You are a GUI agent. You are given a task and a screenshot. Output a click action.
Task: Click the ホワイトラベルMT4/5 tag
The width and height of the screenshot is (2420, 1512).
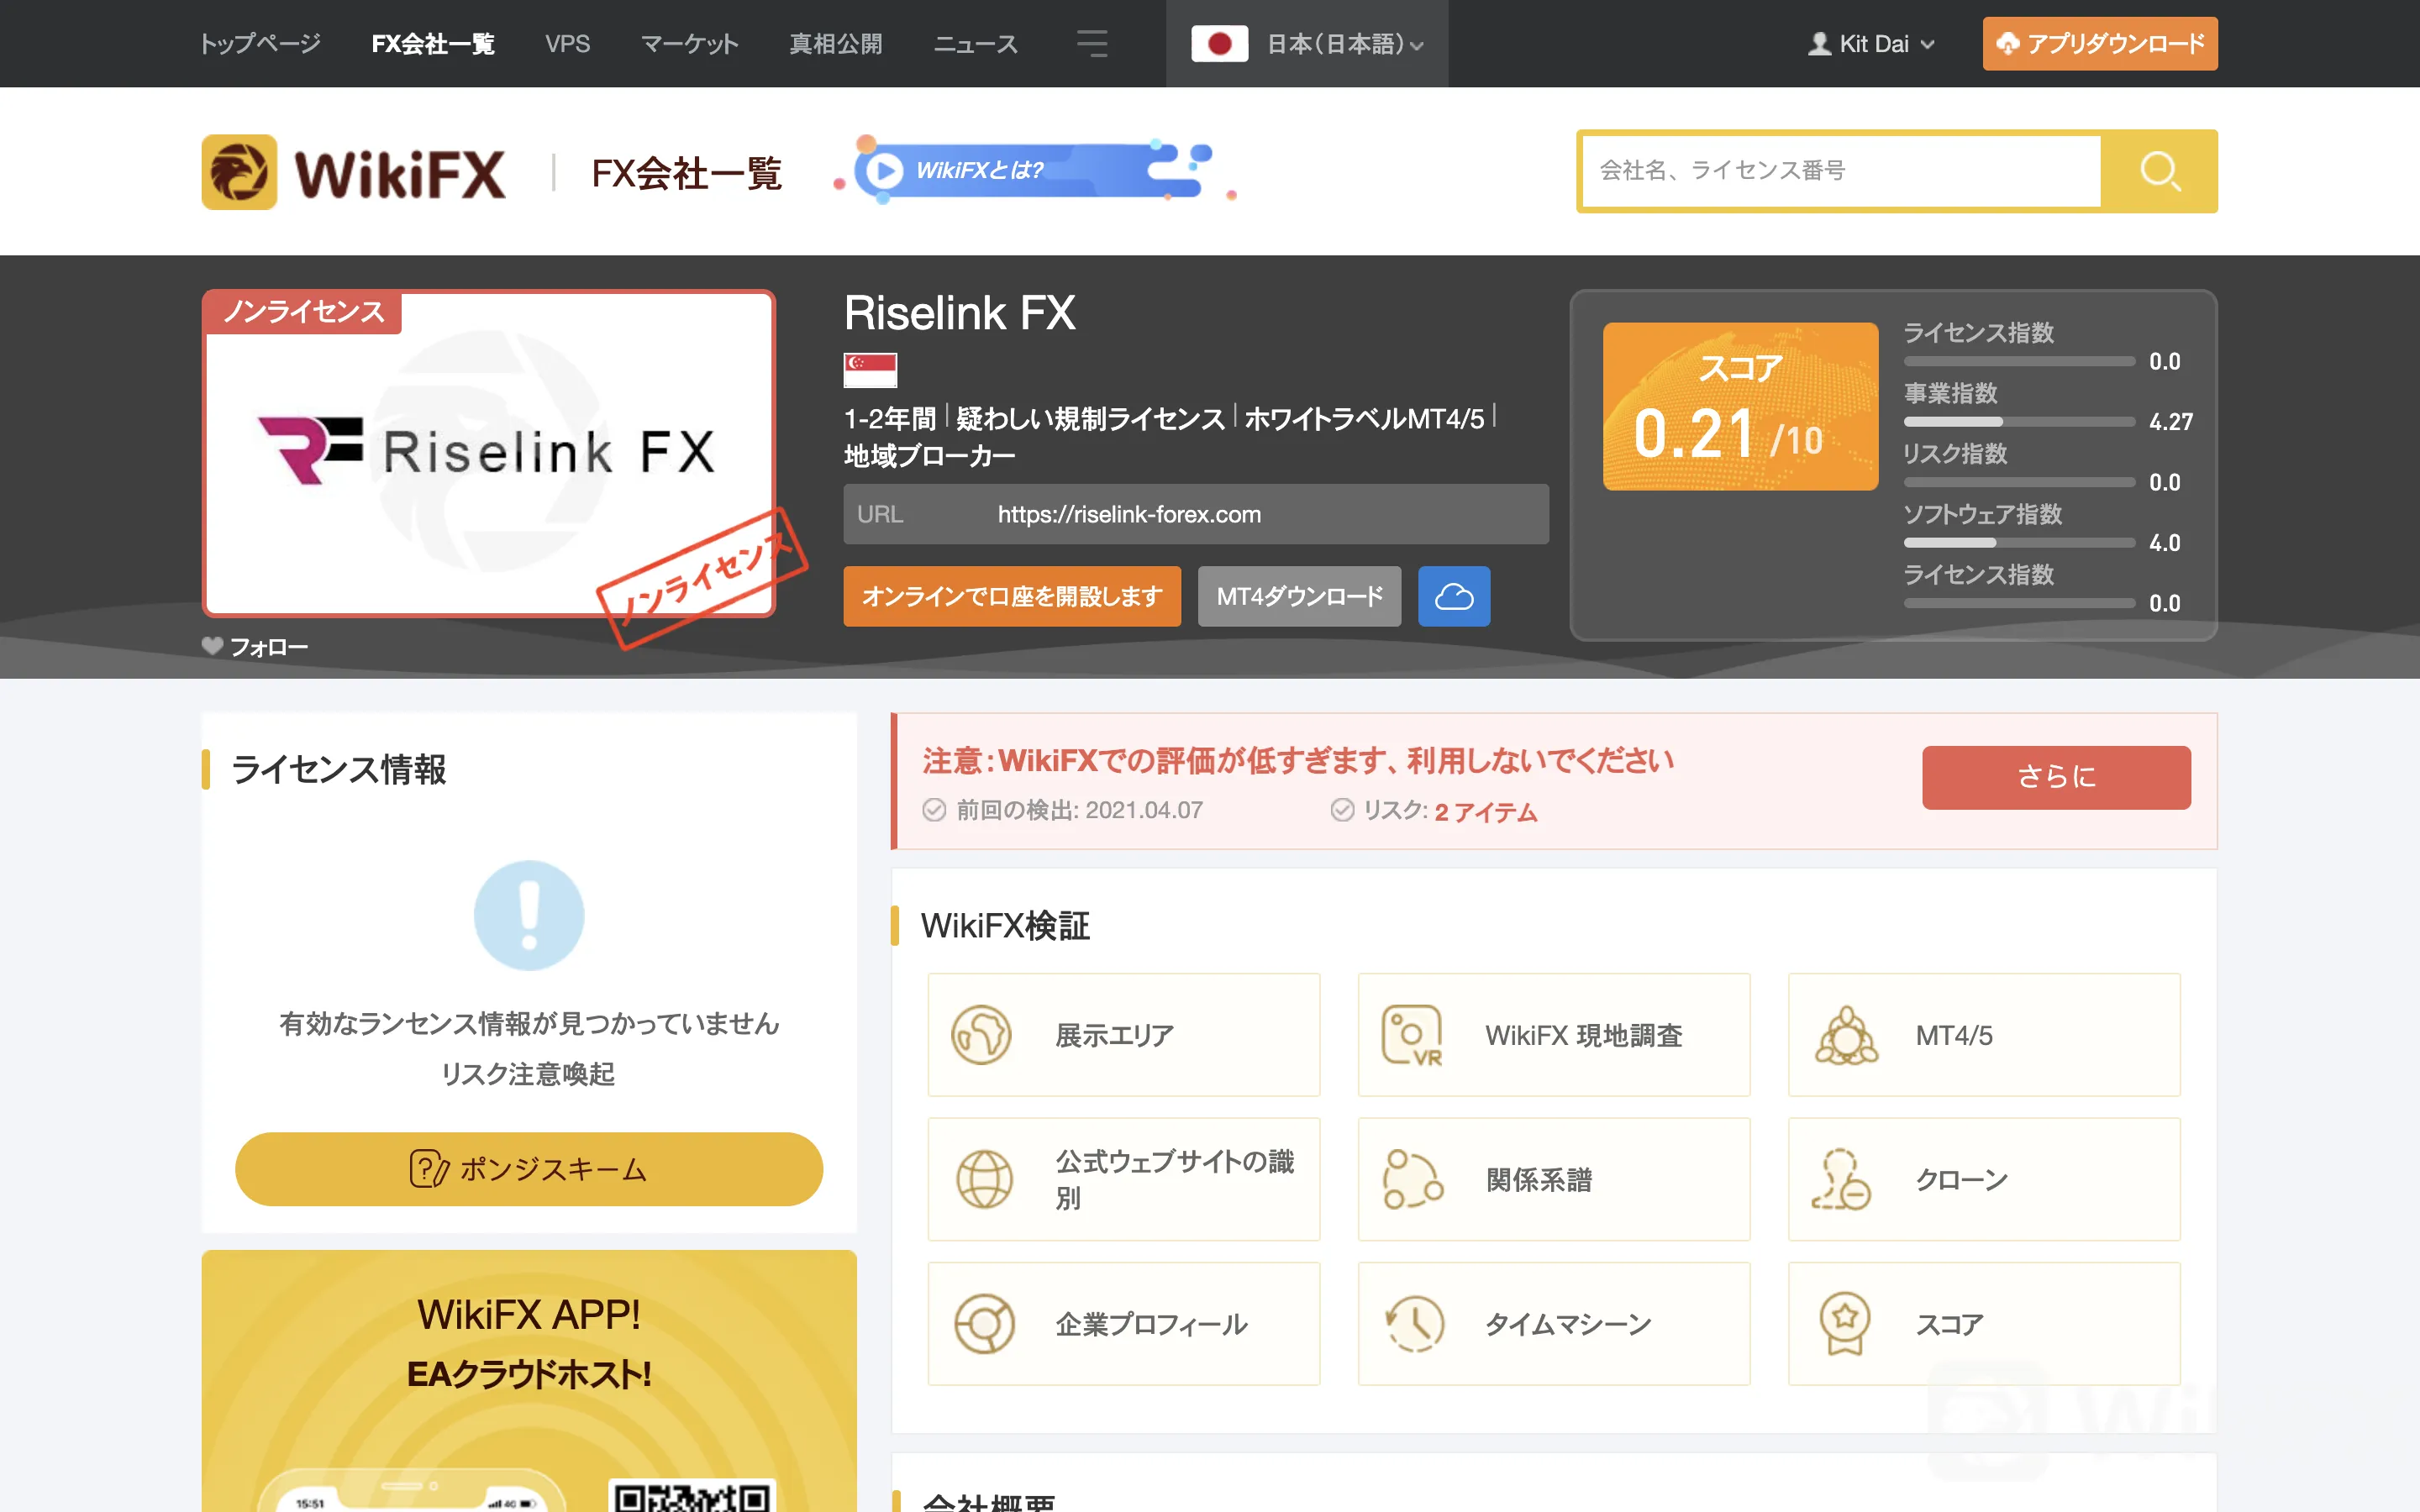tap(1365, 418)
